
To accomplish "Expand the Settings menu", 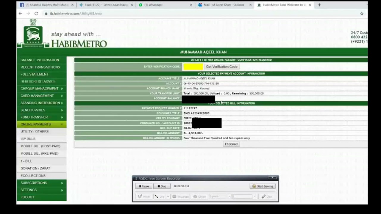I will tap(41, 190).
